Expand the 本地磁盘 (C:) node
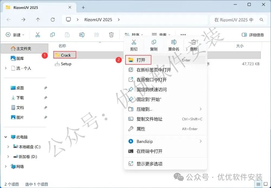 point(8,147)
